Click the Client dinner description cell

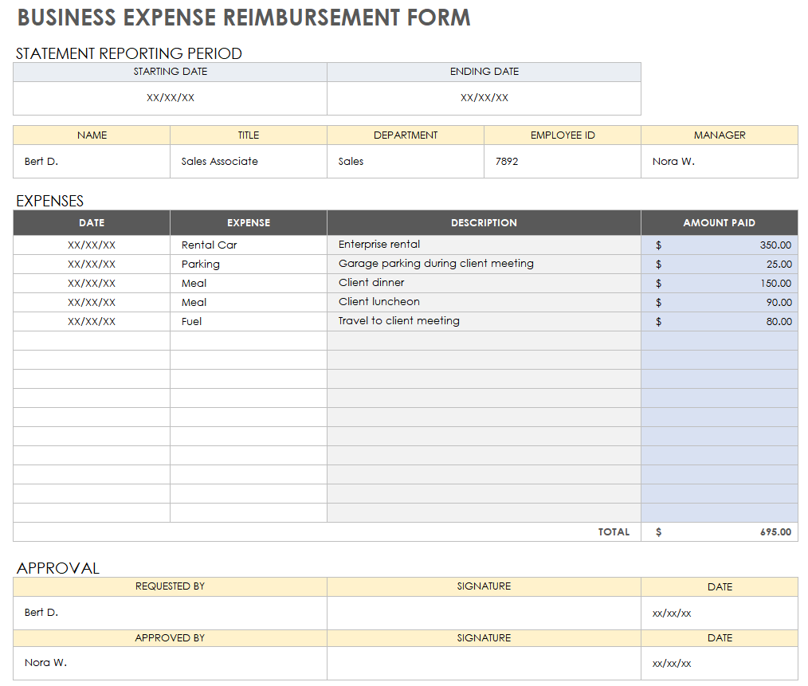pyautogui.click(x=484, y=283)
